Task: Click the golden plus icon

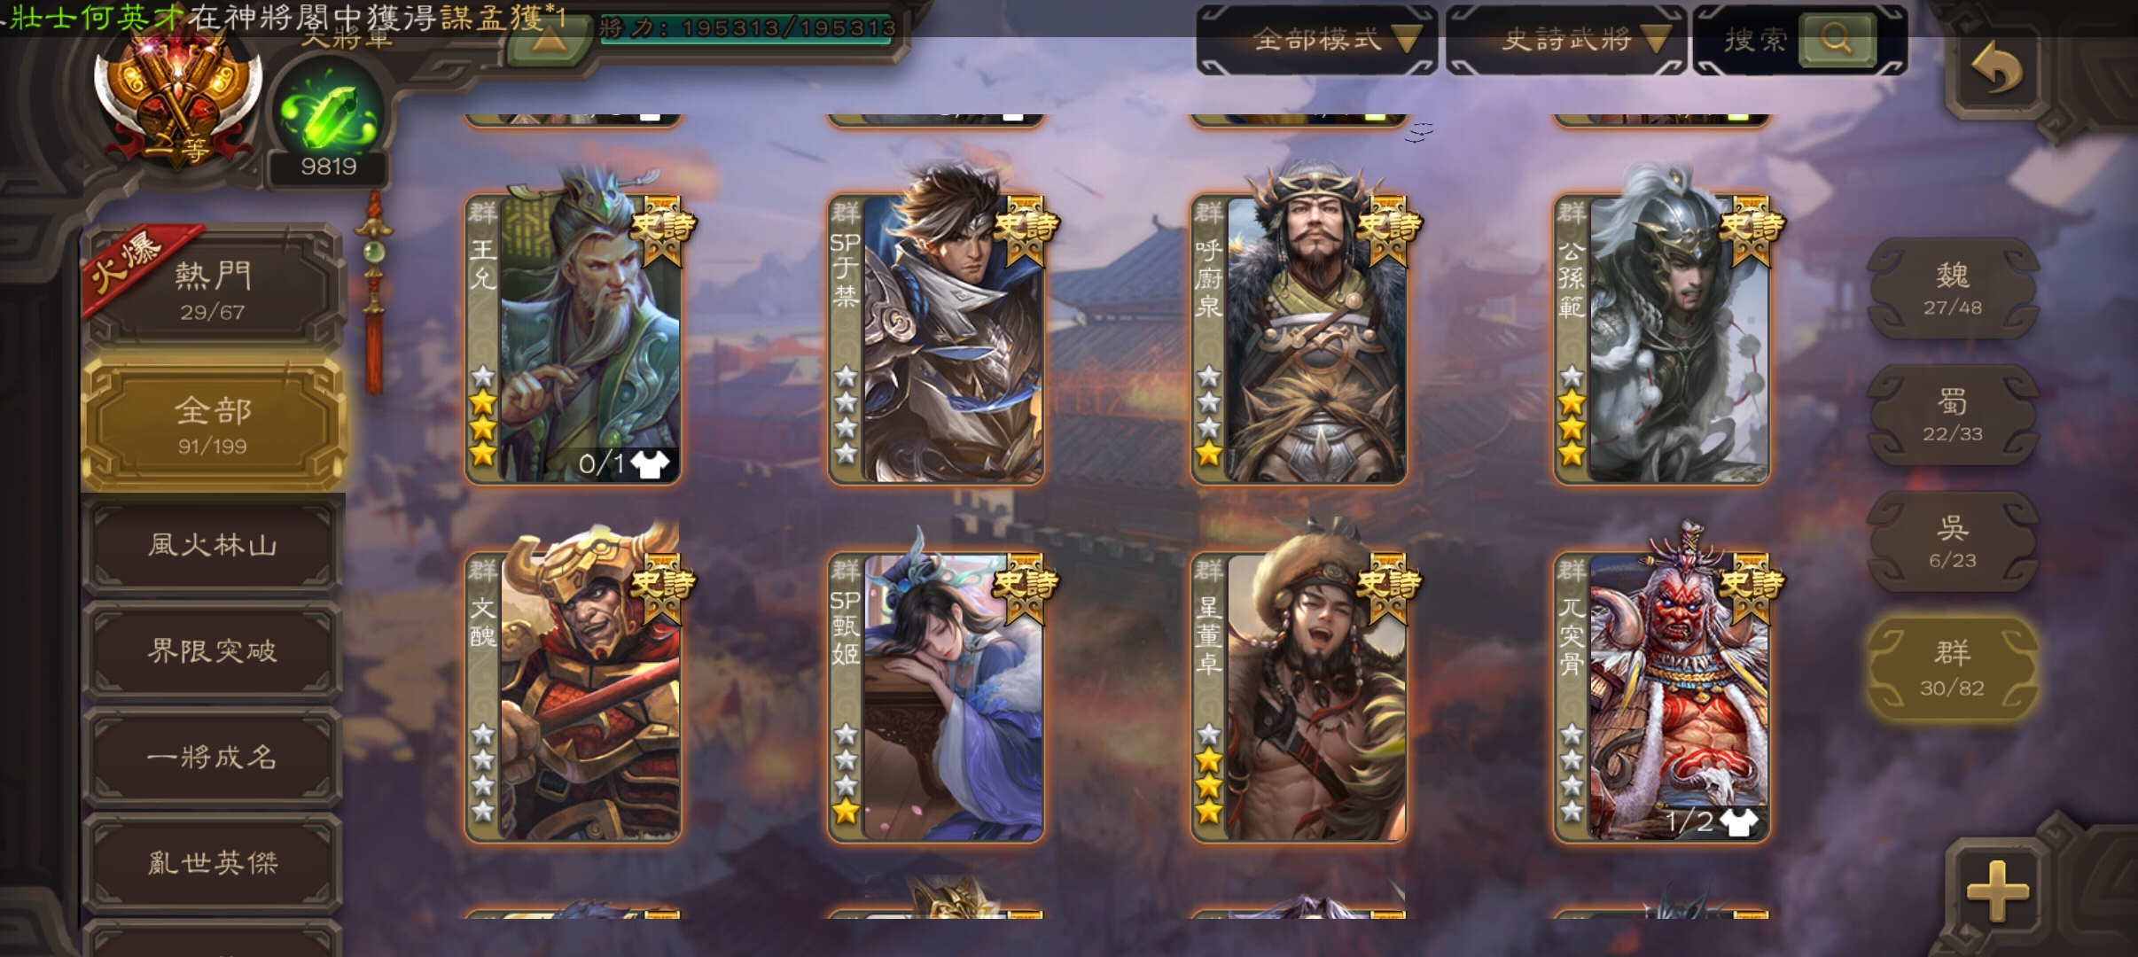Action: click(x=1998, y=891)
